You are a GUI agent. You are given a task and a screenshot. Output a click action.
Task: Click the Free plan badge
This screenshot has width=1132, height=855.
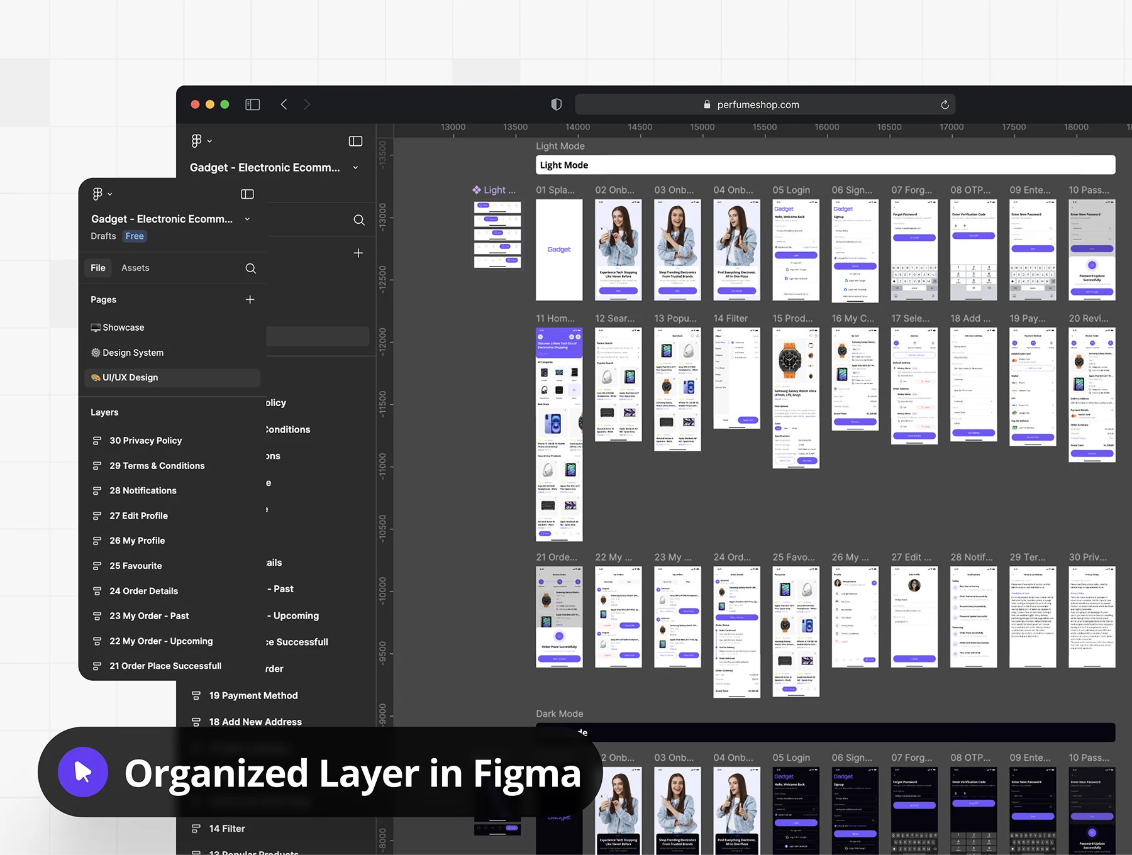click(x=135, y=236)
